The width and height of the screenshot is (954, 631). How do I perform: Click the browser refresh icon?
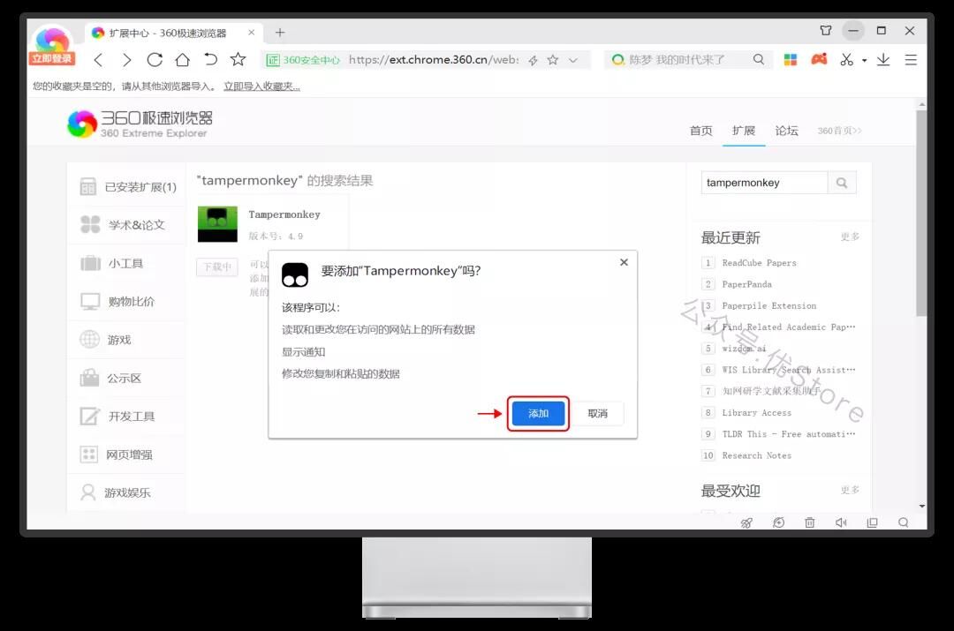[x=155, y=60]
